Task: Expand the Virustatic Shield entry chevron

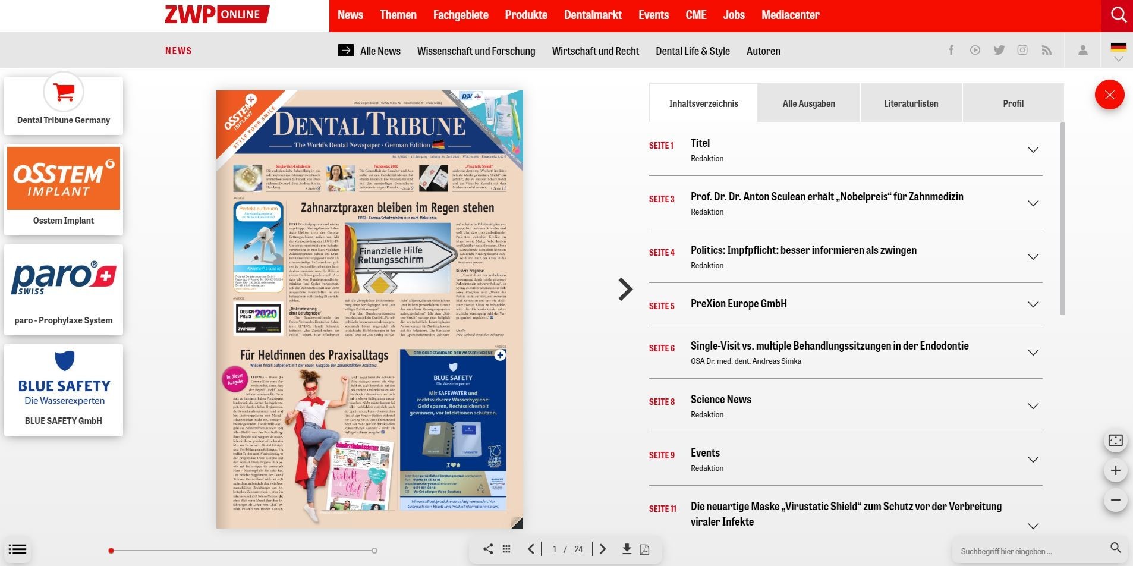Action: (x=1033, y=526)
